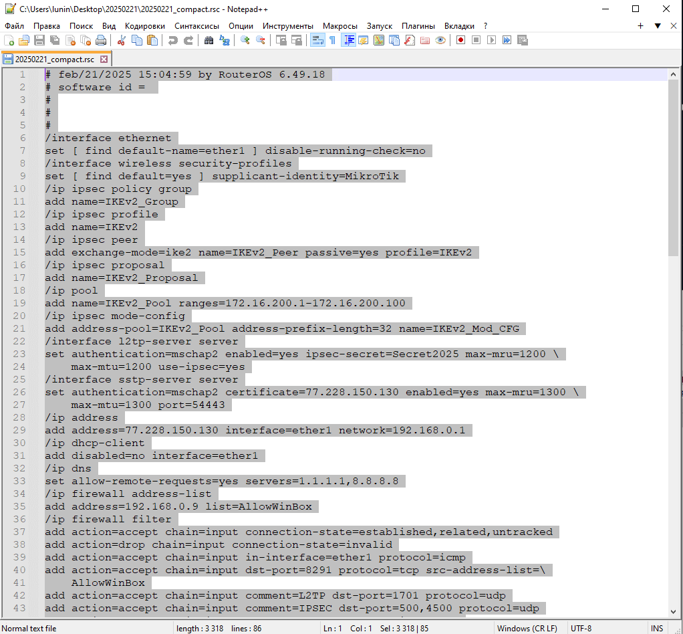This screenshot has height=634, width=683.
Task: Toggle the monitoring eye icon
Action: click(x=440, y=41)
